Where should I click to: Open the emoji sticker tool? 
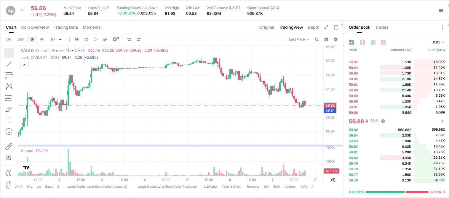tap(9, 132)
